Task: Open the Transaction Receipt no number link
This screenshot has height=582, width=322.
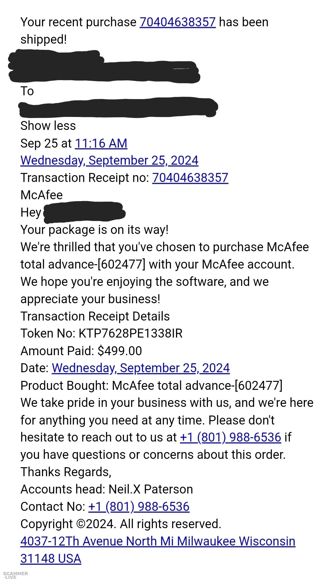Action: (190, 178)
